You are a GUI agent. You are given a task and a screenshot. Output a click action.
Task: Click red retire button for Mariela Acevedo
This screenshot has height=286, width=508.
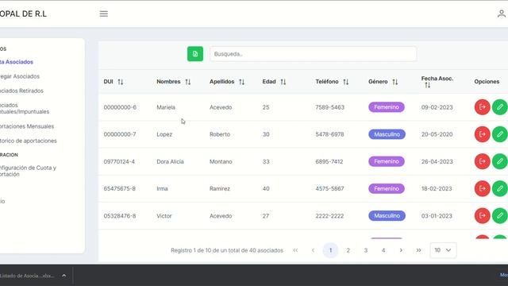point(483,107)
